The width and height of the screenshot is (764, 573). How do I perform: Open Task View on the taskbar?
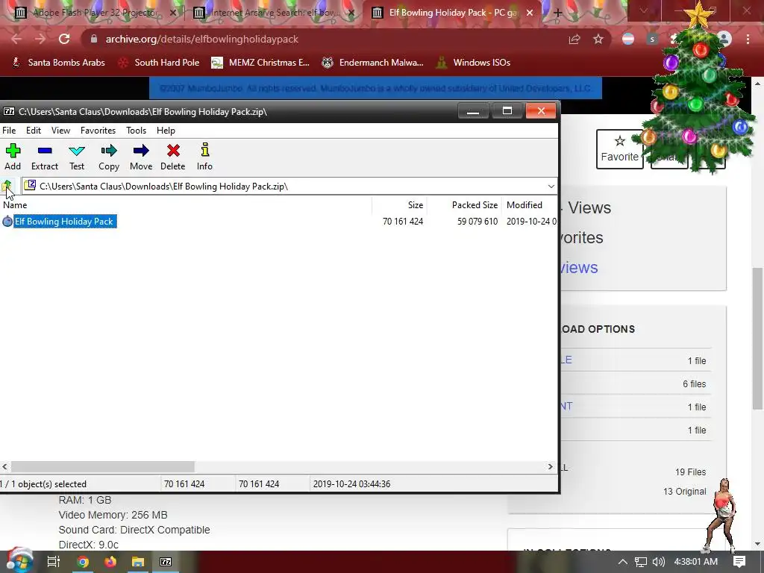pyautogui.click(x=53, y=562)
